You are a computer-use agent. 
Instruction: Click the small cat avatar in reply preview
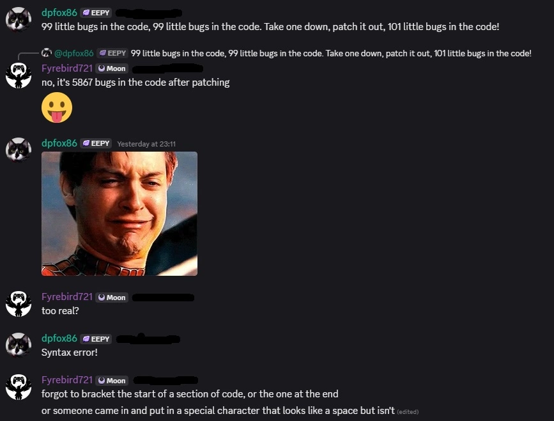47,53
